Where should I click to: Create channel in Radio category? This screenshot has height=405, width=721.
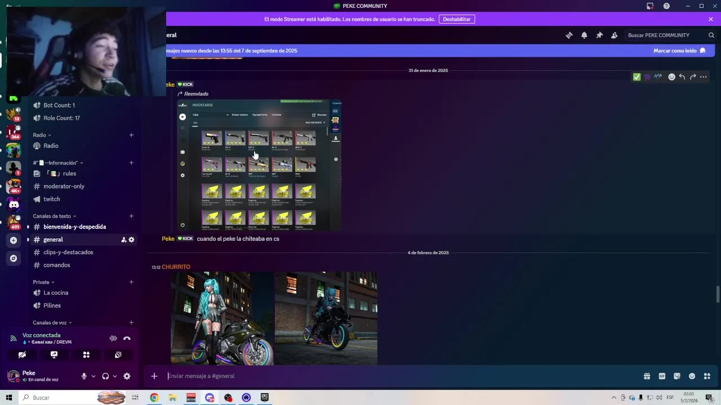click(x=131, y=135)
